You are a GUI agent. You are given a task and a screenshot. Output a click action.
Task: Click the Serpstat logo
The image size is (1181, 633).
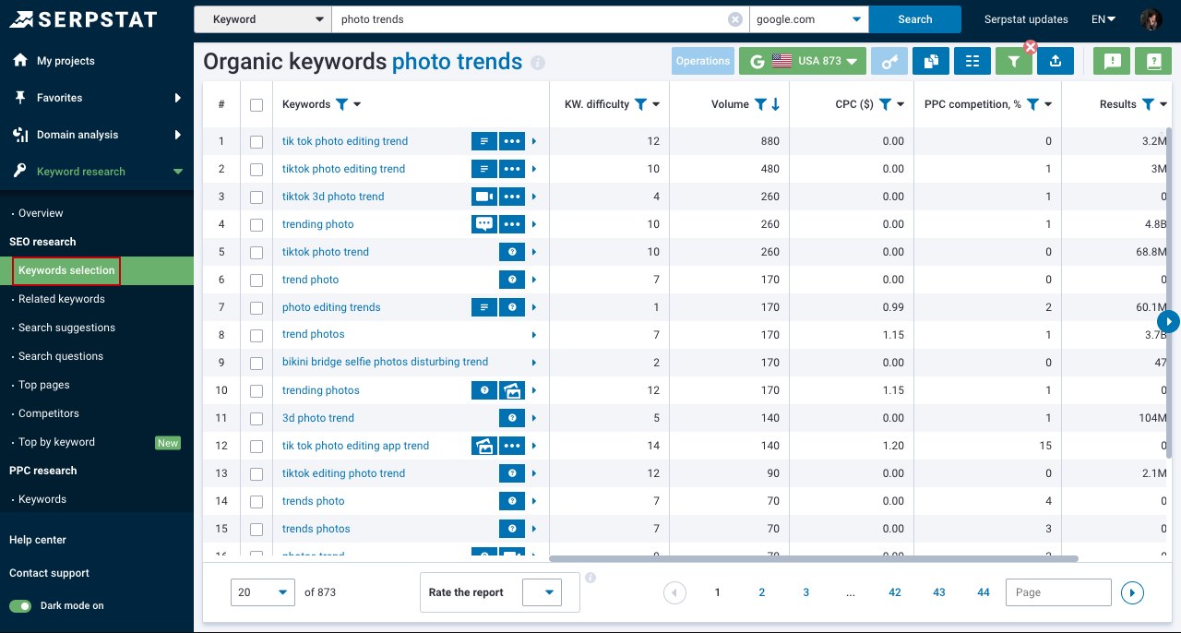click(83, 19)
